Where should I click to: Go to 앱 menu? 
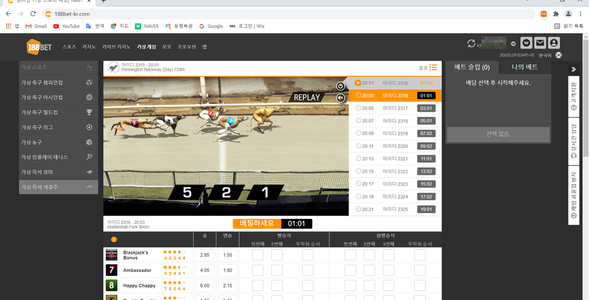(204, 47)
